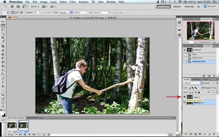The width and height of the screenshot is (219, 137).
Task: Add a layer mask
Action: pos(195,134)
